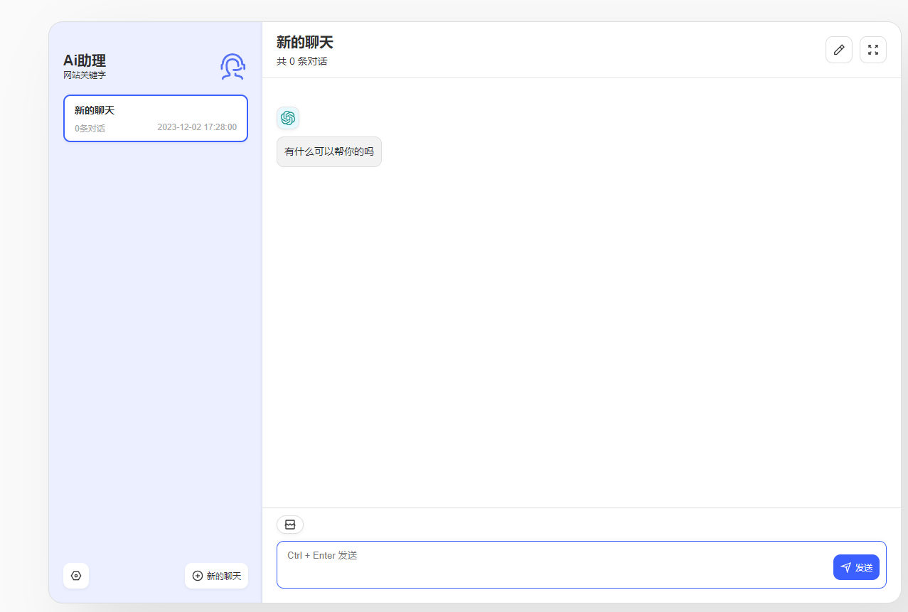Click the 网站关键字 subtitle in sidebar

(84, 75)
